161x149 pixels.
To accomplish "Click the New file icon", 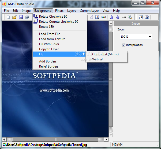I will click(8, 17).
